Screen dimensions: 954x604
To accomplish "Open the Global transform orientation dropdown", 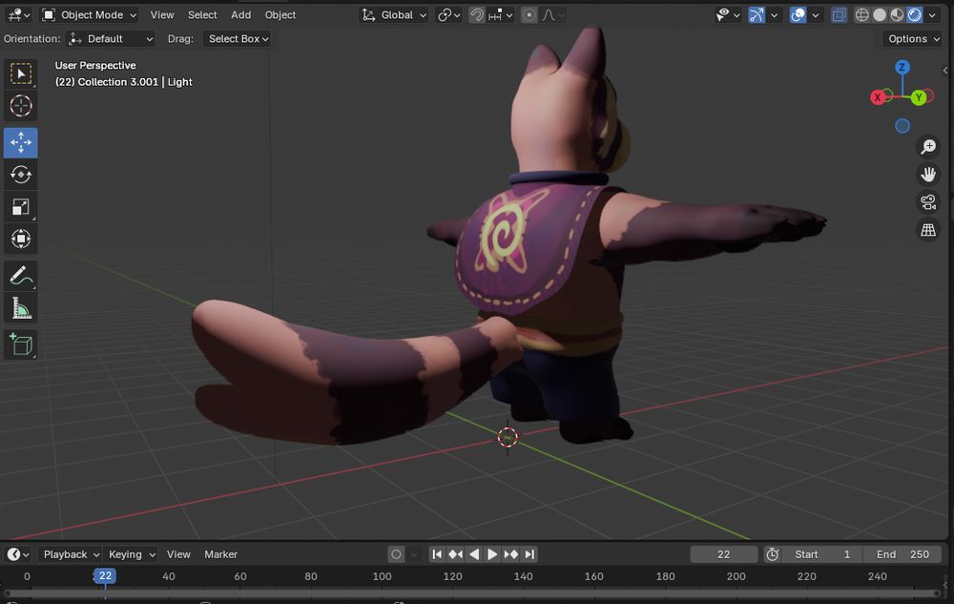I will pyautogui.click(x=394, y=15).
